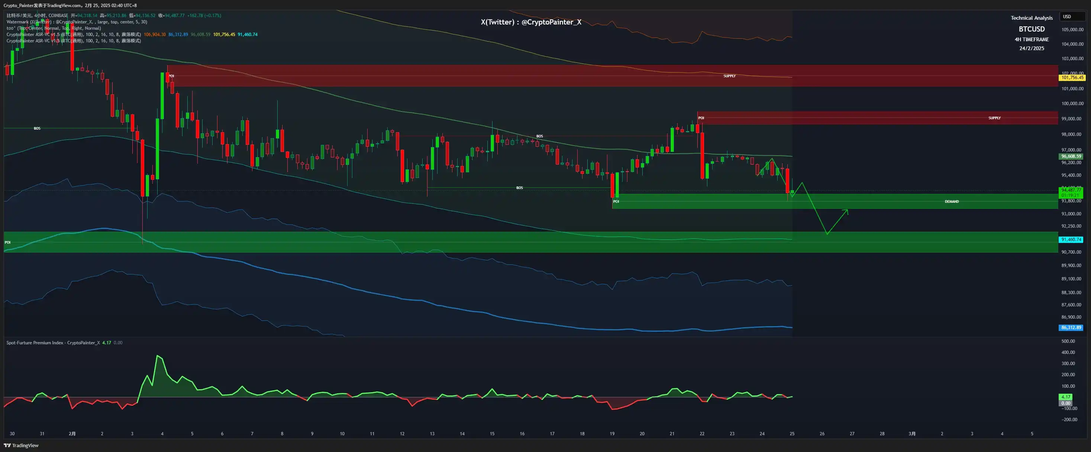Click the green 96,608.59 axis label

coord(1071,156)
